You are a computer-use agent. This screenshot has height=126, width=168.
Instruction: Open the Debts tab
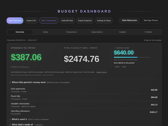(46, 32)
